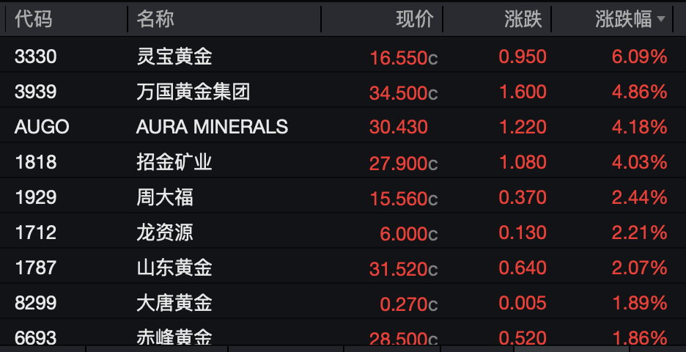Sort by the 现价 column header
Screen dimensions: 686x352
point(415,19)
